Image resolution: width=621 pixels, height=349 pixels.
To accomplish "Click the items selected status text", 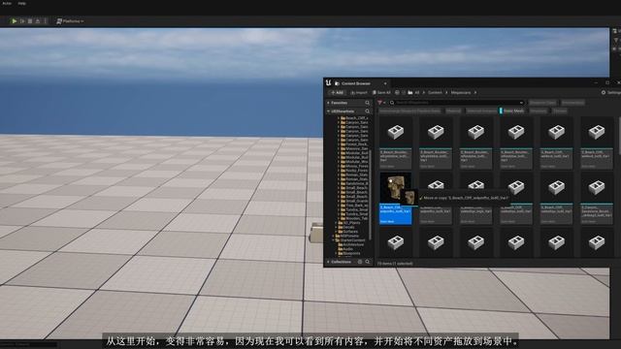I will pyautogui.click(x=395, y=263).
